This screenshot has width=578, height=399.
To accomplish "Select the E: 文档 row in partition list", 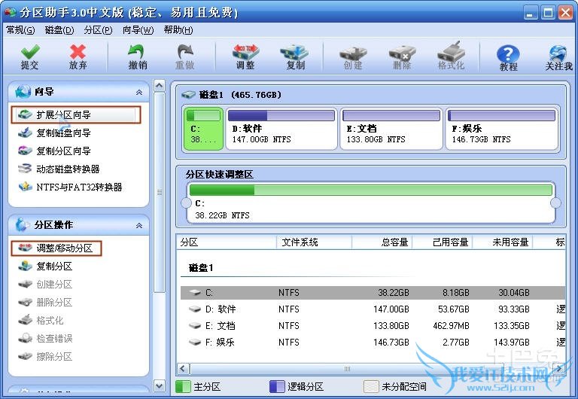I will click(373, 326).
